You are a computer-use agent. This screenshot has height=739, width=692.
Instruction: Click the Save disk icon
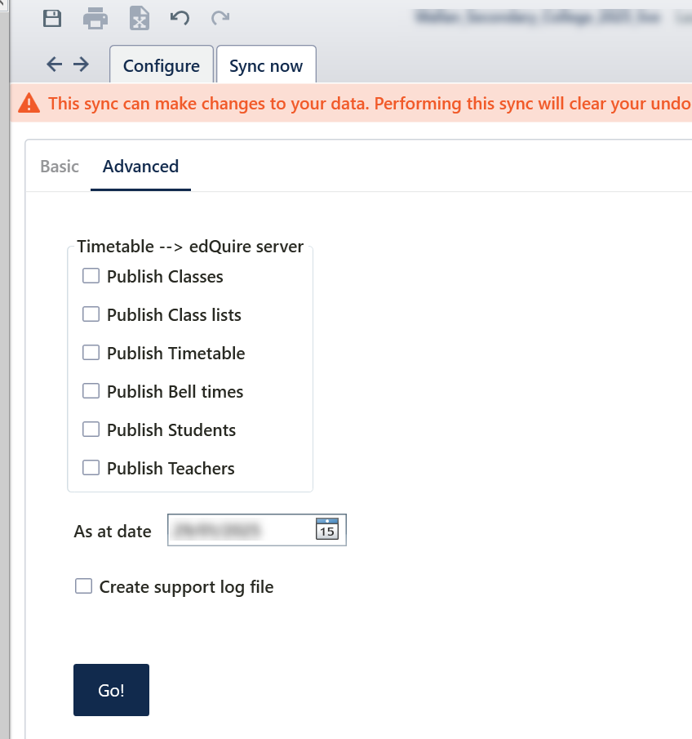click(x=52, y=18)
